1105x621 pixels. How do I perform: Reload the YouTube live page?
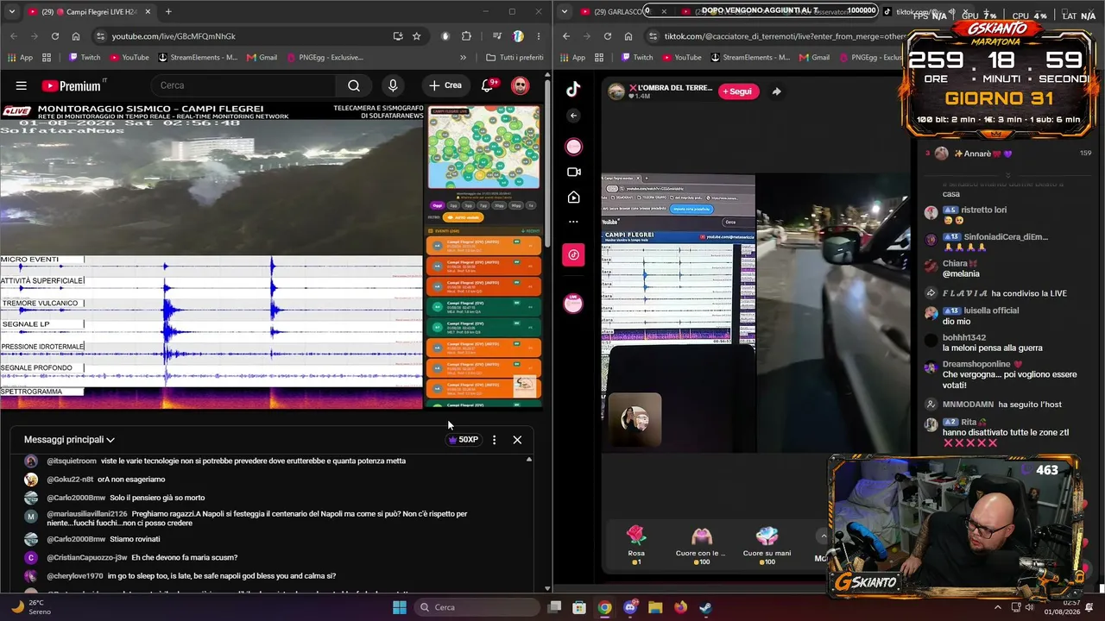(55, 36)
